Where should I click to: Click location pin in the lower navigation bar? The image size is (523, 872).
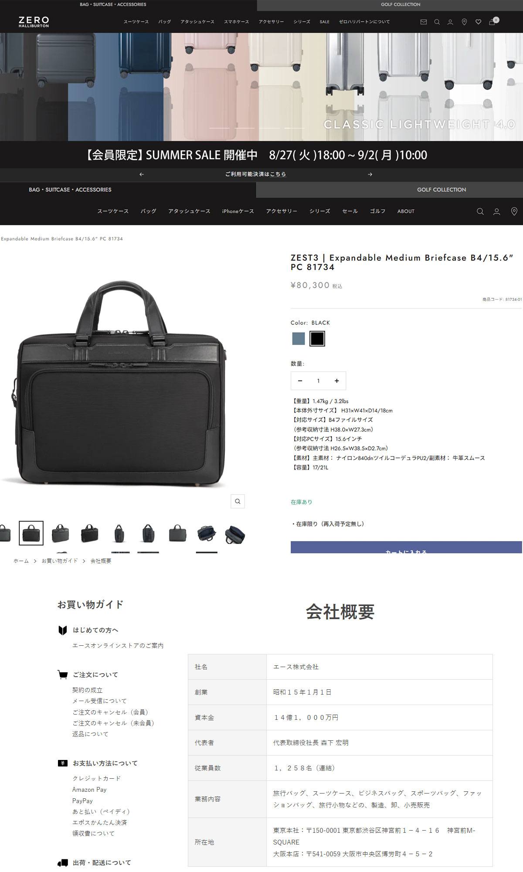(x=514, y=211)
